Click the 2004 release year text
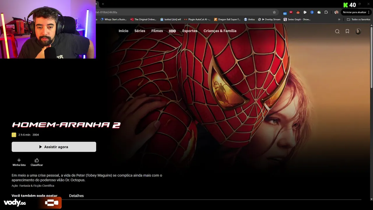Viewport: 373px width, 210px height. click(x=36, y=135)
